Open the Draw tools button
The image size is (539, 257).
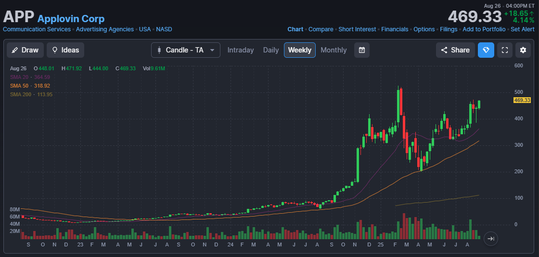25,50
